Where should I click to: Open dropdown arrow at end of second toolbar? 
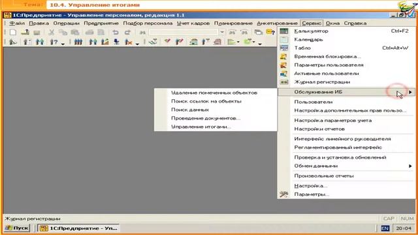click(x=260, y=44)
